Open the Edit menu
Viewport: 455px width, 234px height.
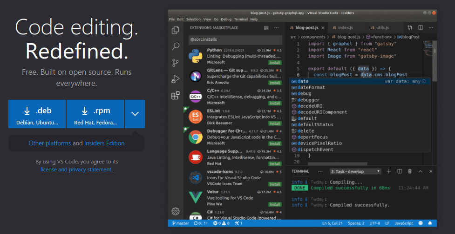(x=181, y=19)
